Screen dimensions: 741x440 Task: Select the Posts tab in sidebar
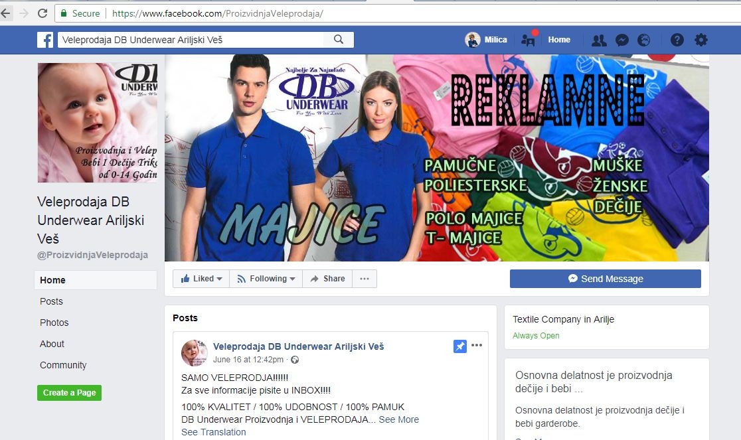click(x=52, y=301)
